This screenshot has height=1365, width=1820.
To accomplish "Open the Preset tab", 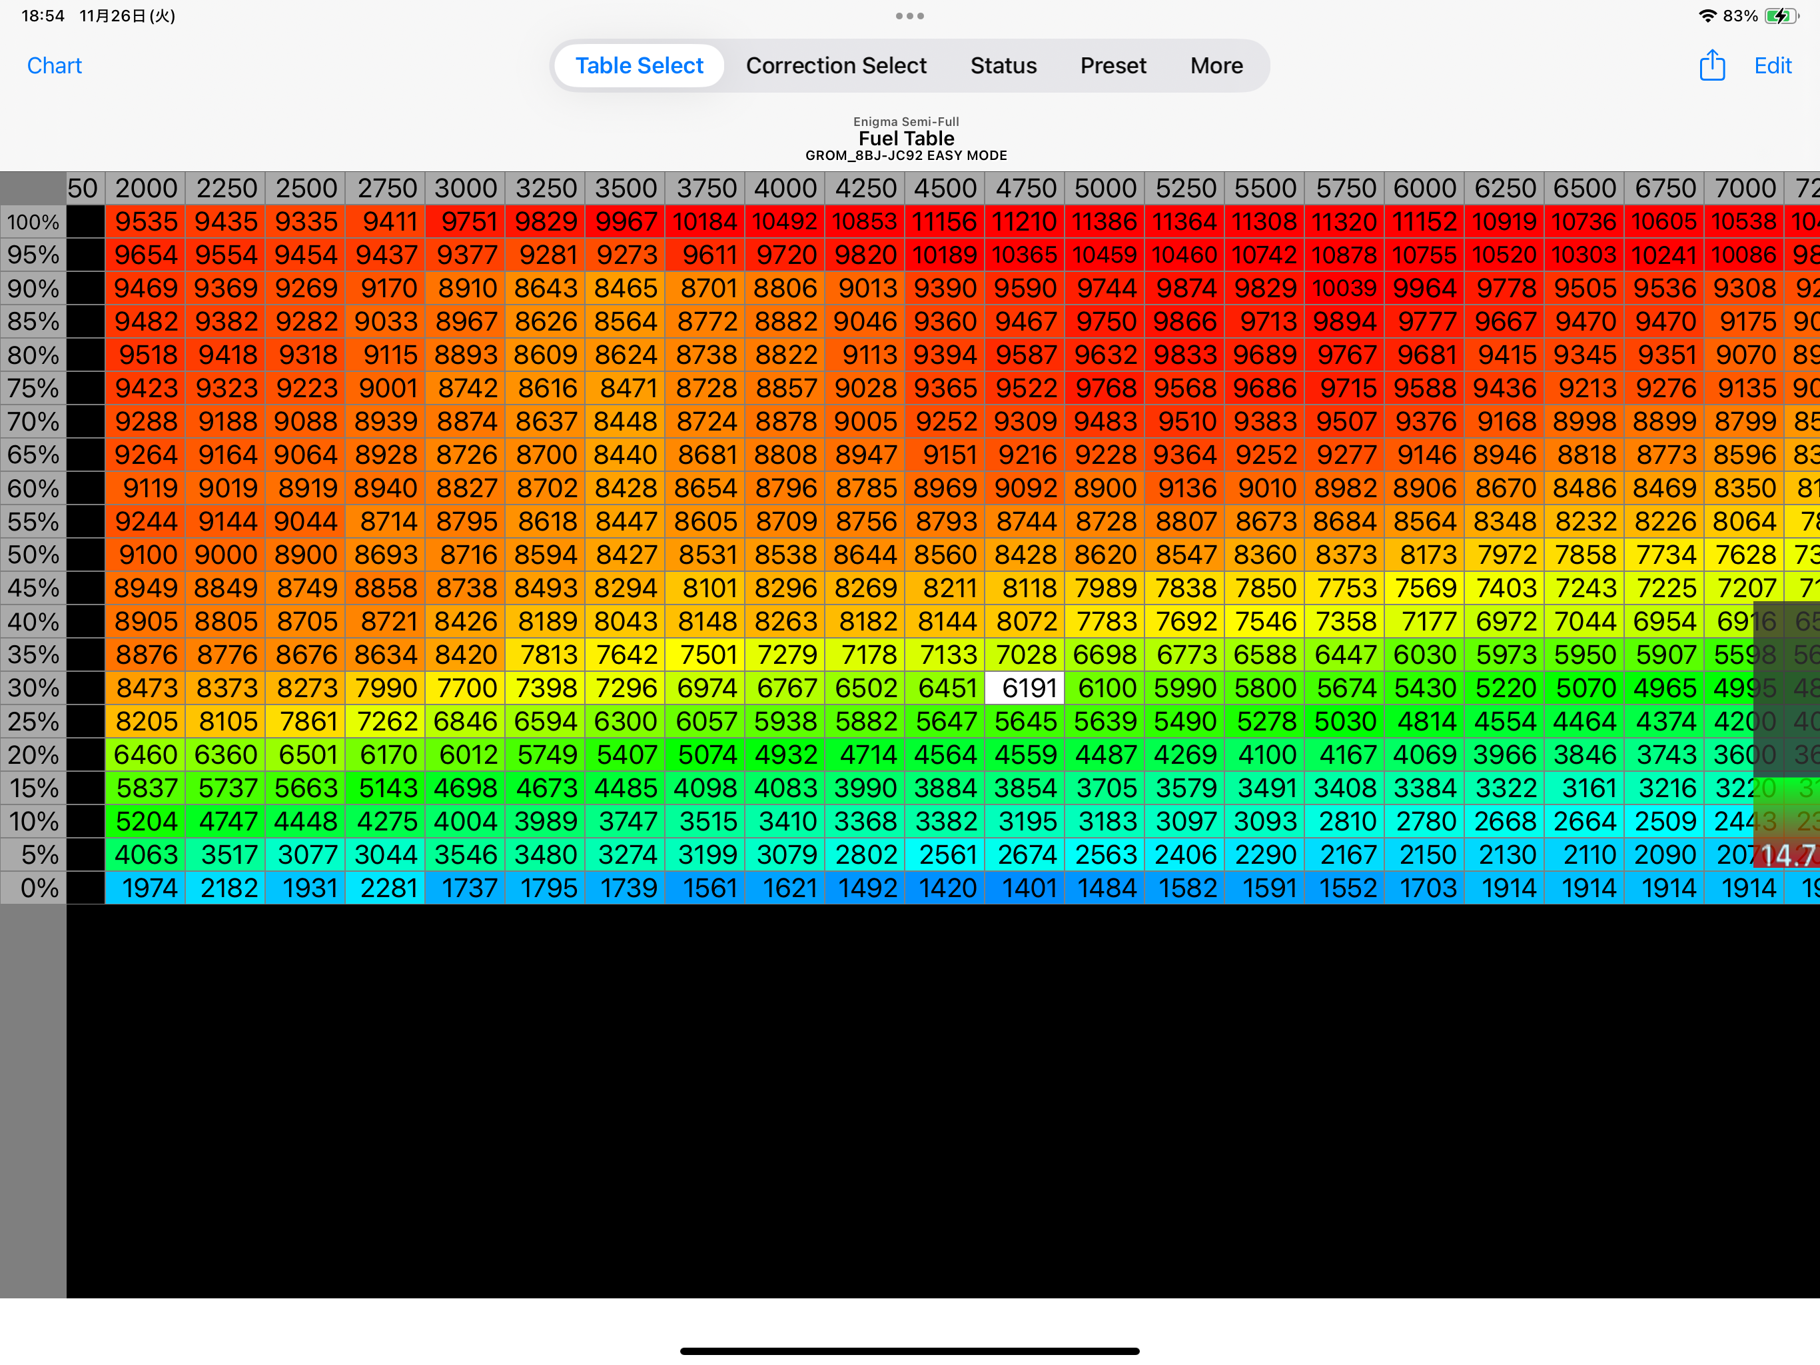I will tap(1113, 66).
